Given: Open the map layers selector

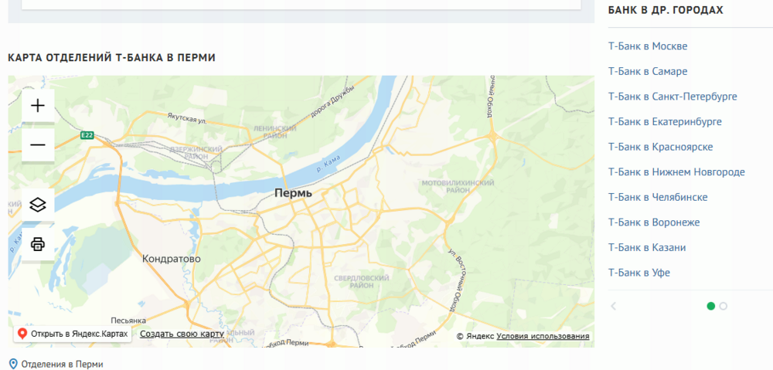Looking at the screenshot, I should click(38, 205).
